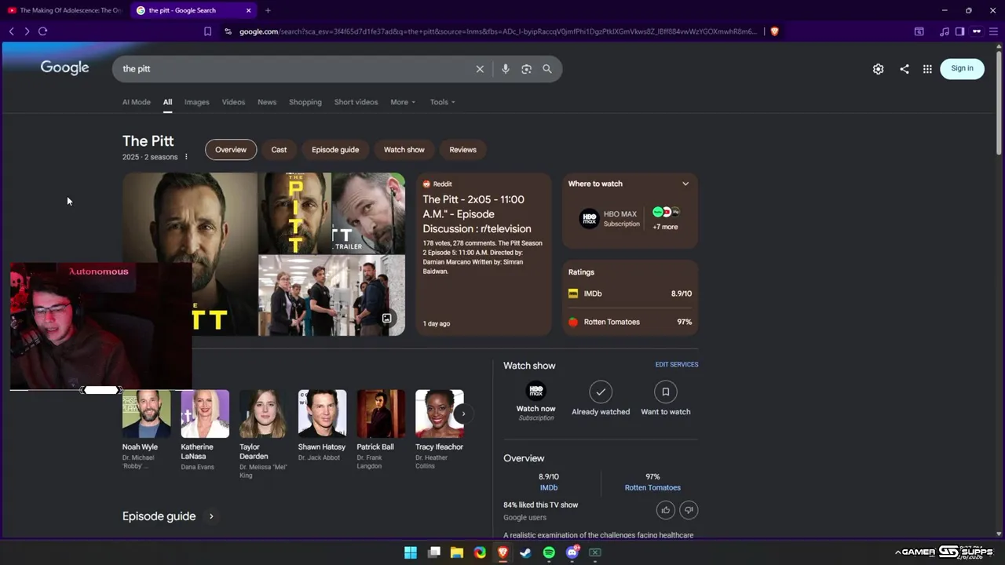Open IMDb 8.9/10 rating row in Ratings
This screenshot has width=1005, height=565.
(630, 293)
